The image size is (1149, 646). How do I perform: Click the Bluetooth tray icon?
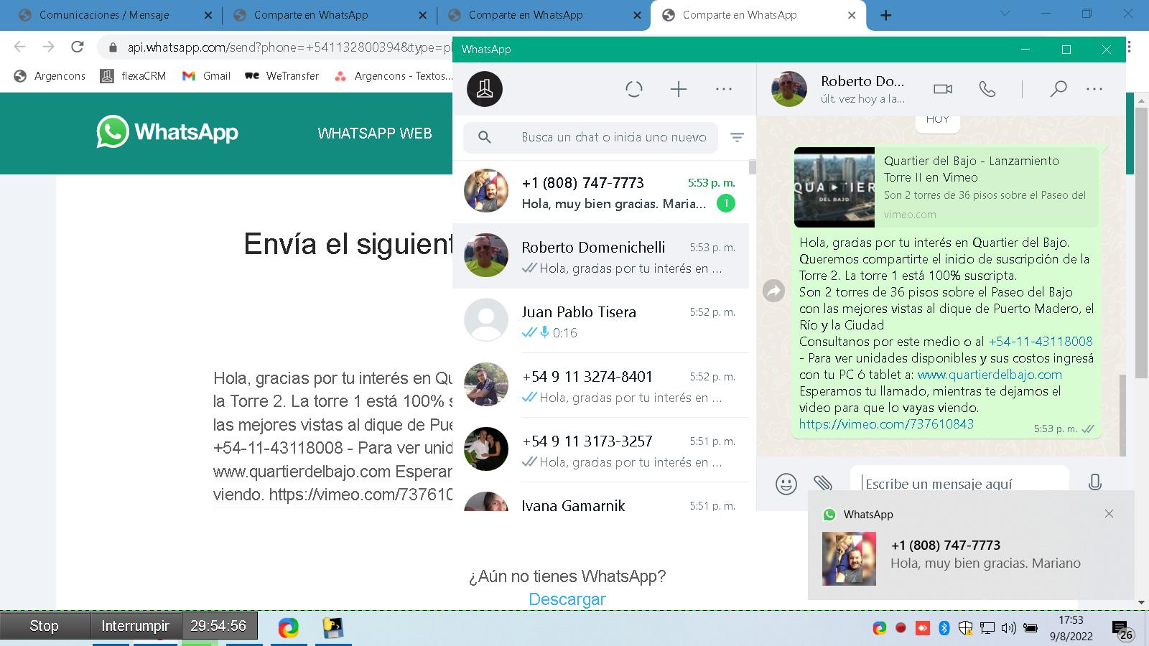pos(944,628)
